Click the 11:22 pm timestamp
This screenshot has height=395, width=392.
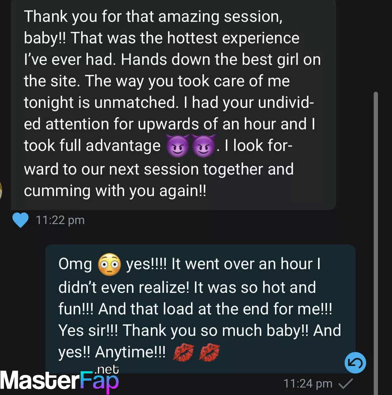(x=60, y=220)
